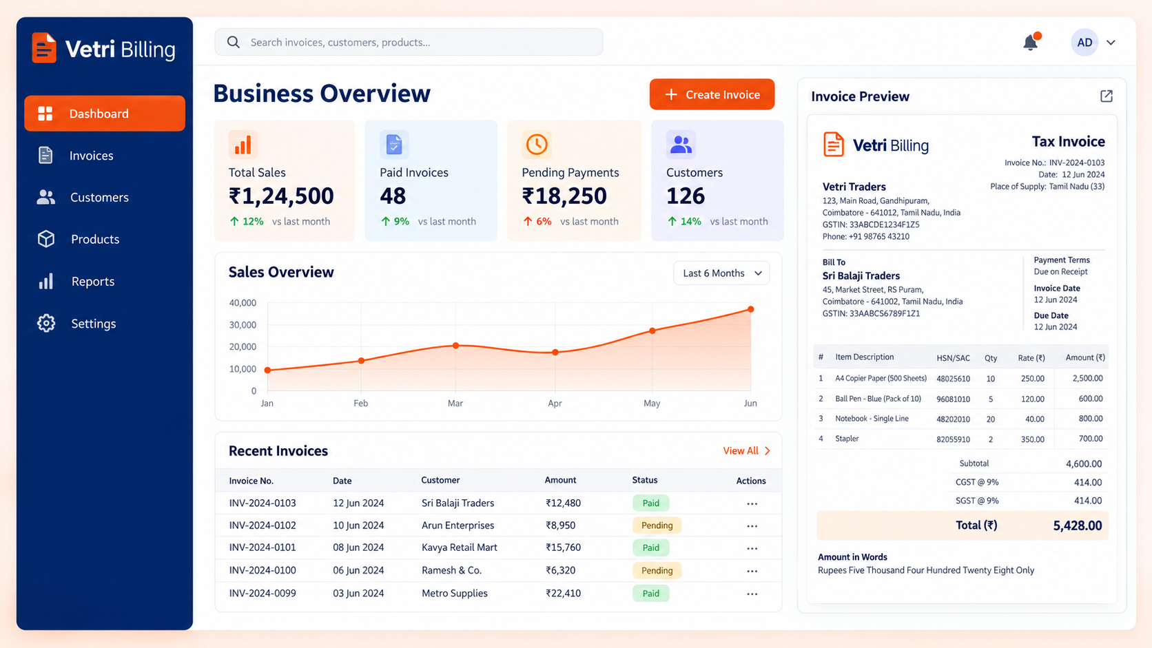The height and width of the screenshot is (648, 1152).
Task: Click the total amount 5,428.00
Action: coord(1078,525)
